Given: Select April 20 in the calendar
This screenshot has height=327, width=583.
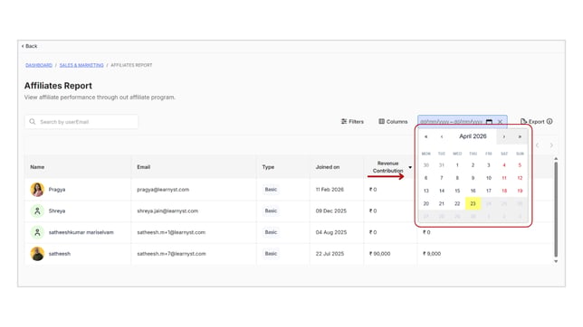Looking at the screenshot, I should 426,203.
